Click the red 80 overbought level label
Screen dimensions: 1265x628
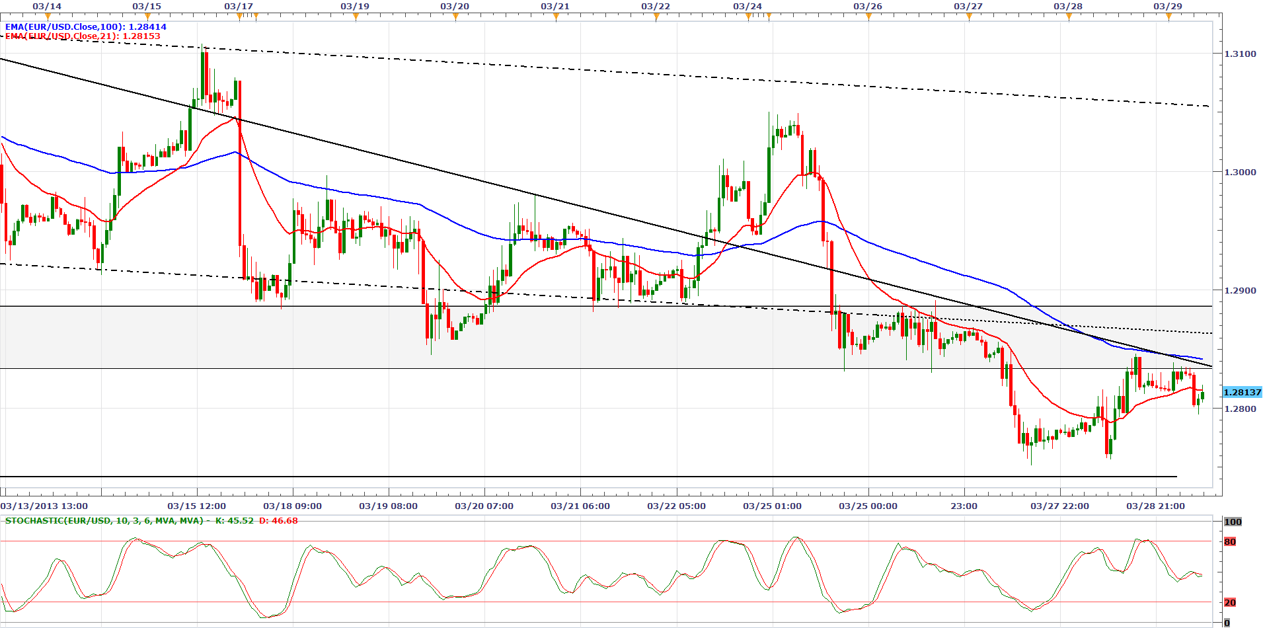pos(1229,542)
